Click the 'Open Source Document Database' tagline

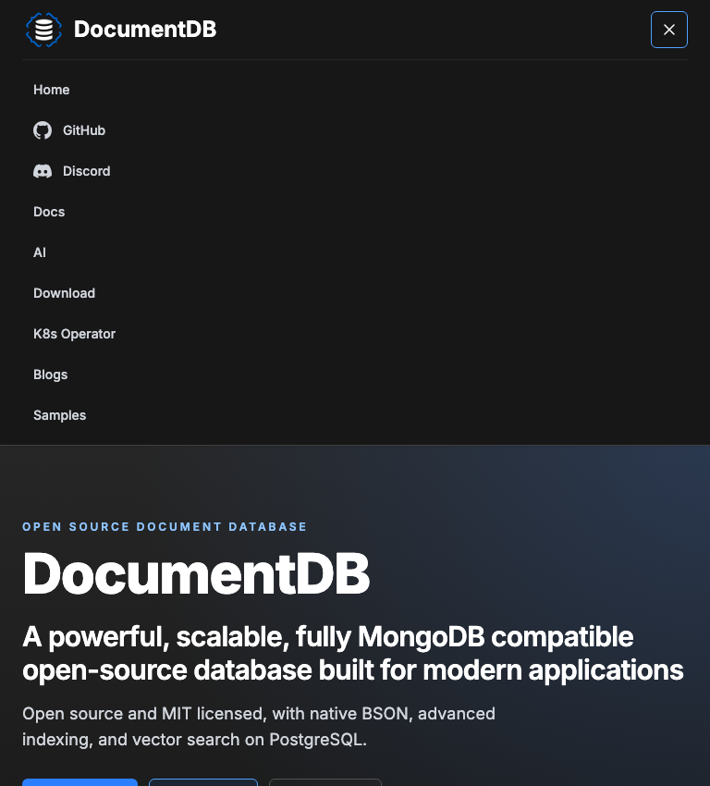165,527
